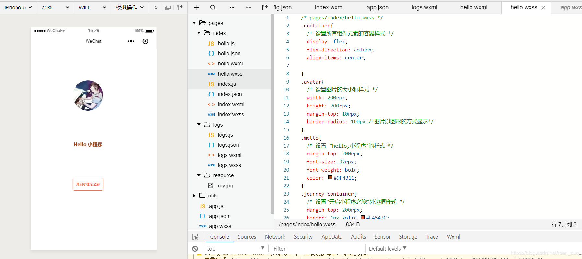582x259 pixels.
Task: Click the collapse simulator panel icon
Action: [x=180, y=7]
